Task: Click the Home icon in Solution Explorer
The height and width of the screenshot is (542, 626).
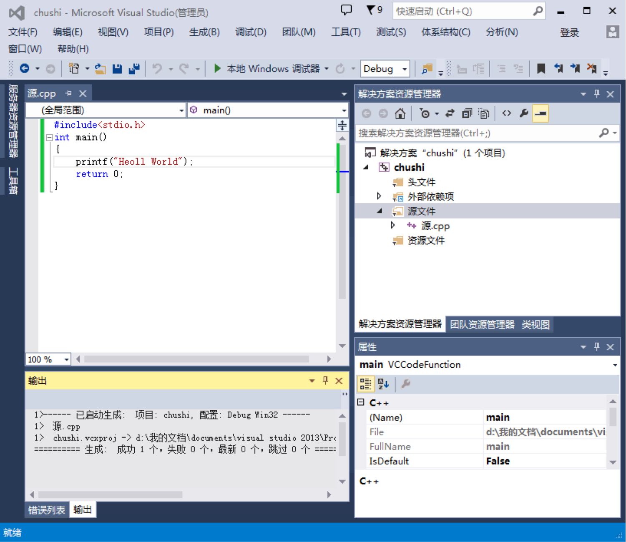Action: point(400,113)
